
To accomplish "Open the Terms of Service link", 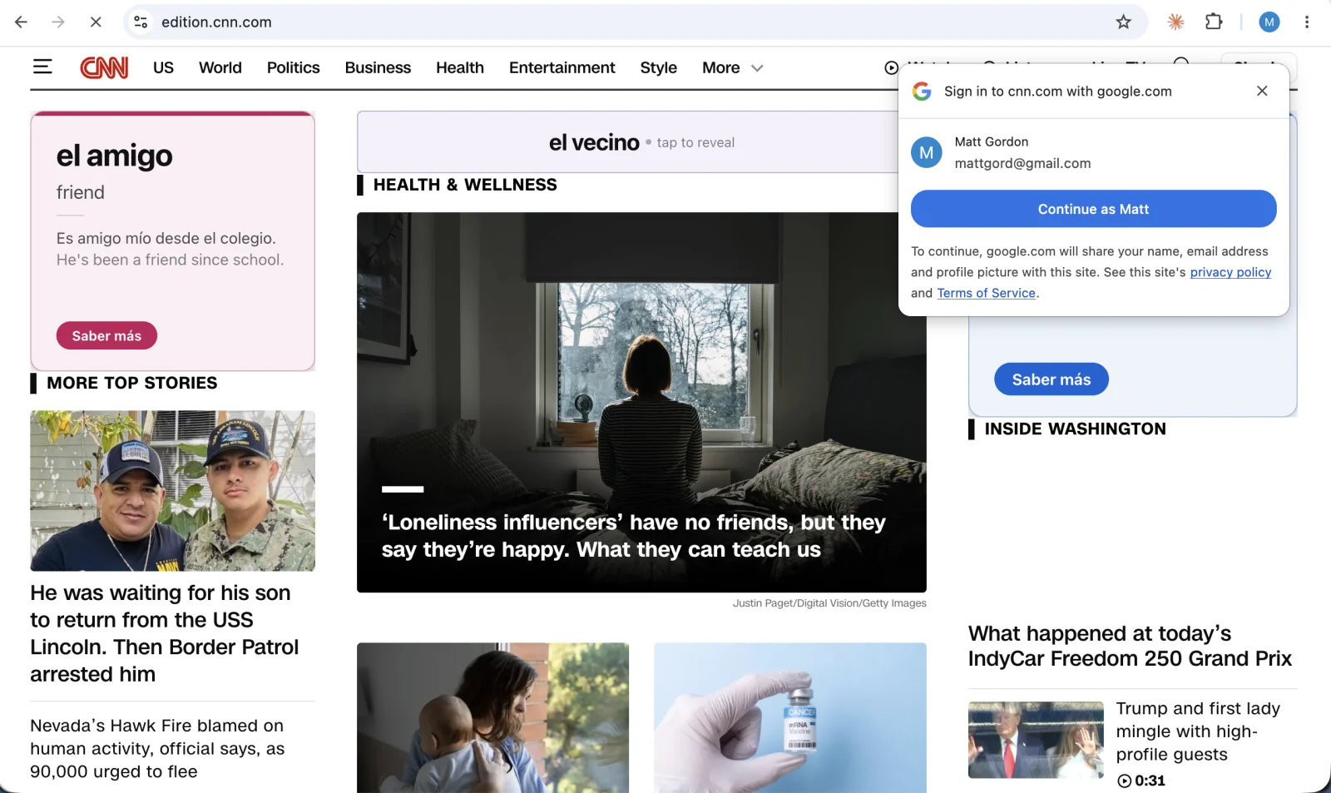I will [x=986, y=293].
